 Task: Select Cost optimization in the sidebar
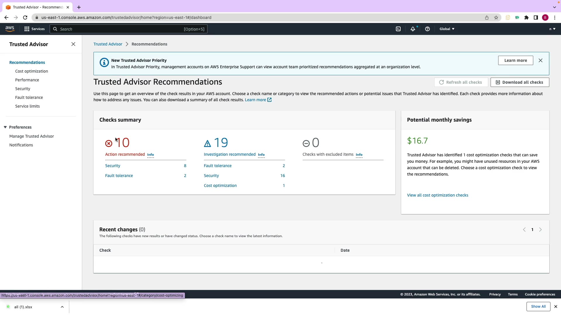[32, 71]
